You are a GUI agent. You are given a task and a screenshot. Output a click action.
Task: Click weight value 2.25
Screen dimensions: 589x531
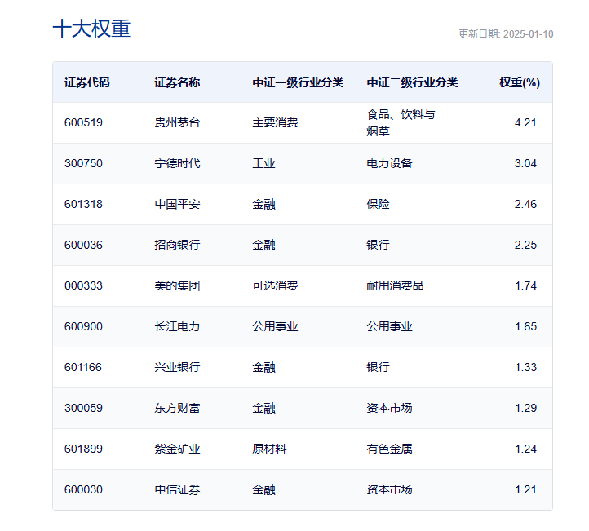coord(525,246)
